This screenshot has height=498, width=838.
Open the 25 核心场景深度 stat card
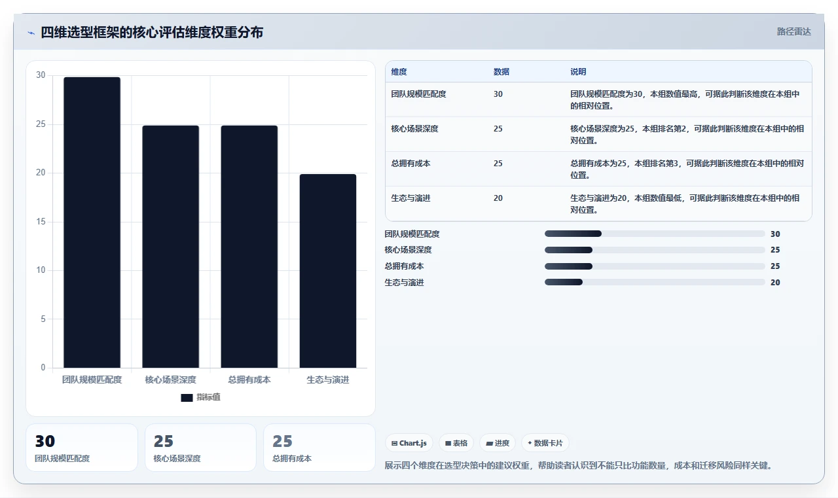pos(200,448)
